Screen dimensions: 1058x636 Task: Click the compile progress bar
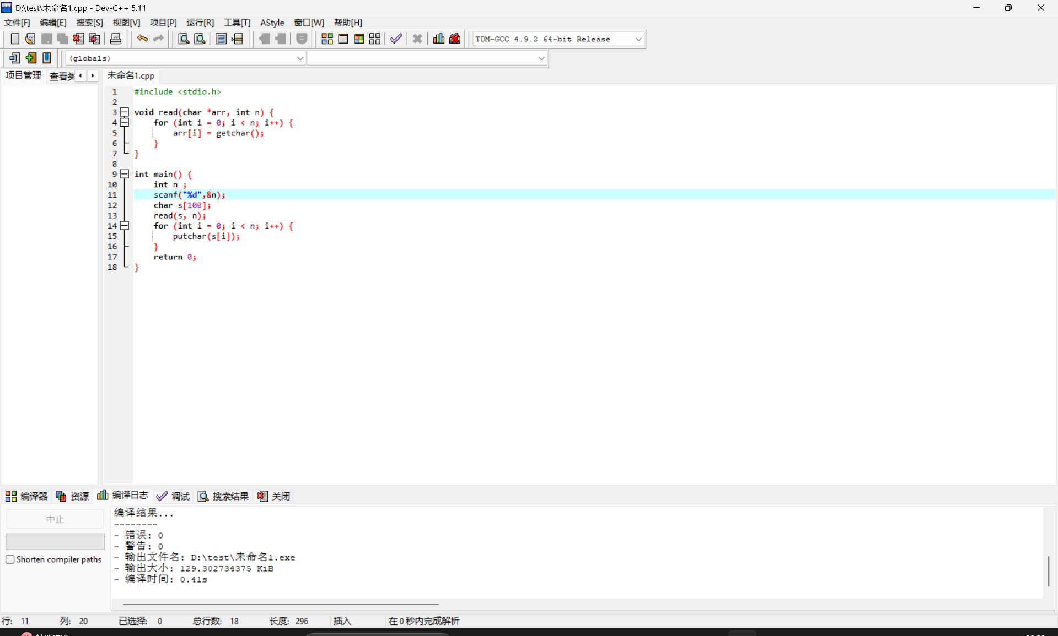coord(55,541)
